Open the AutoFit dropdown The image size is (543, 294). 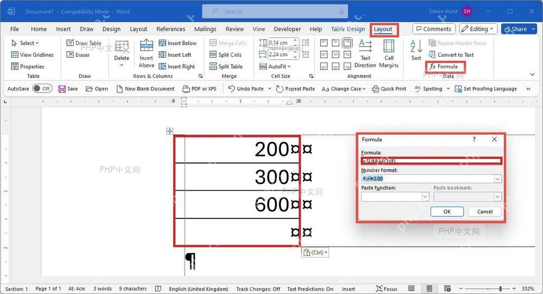pyautogui.click(x=275, y=66)
